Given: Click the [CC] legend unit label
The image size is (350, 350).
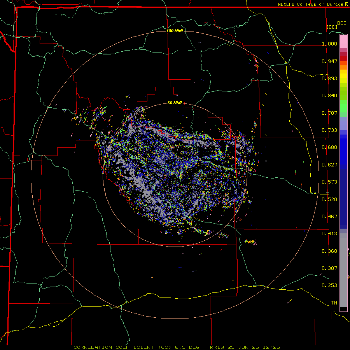Looking at the screenshot, I should coord(332,27).
